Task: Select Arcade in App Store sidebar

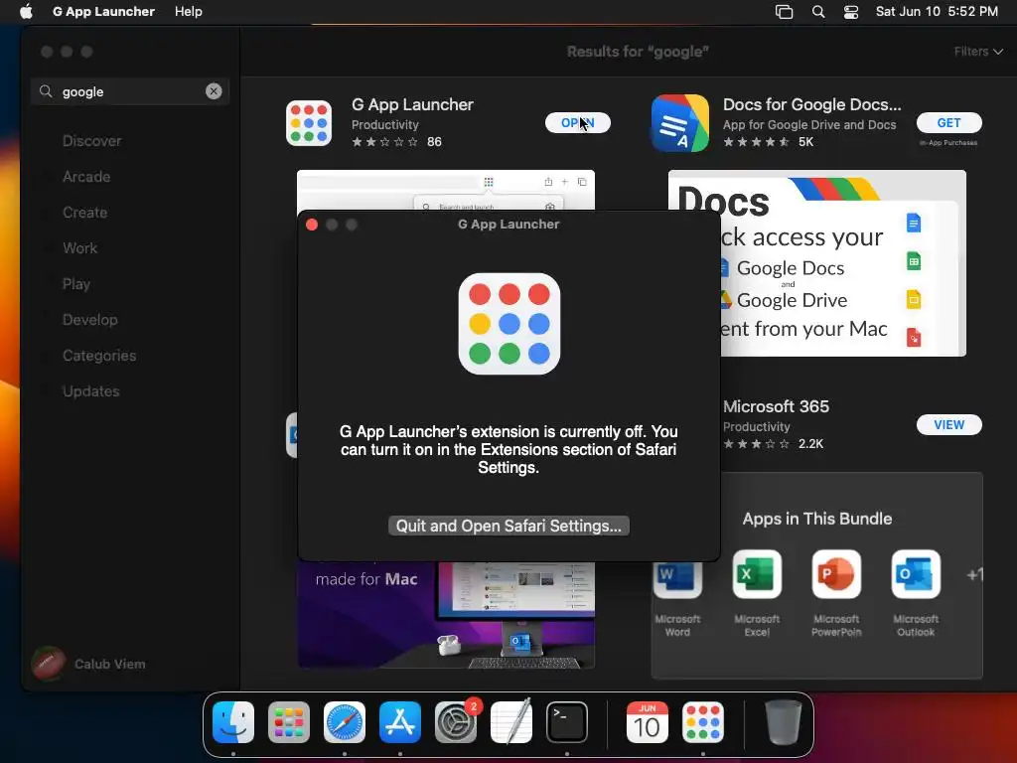Action: (x=86, y=177)
